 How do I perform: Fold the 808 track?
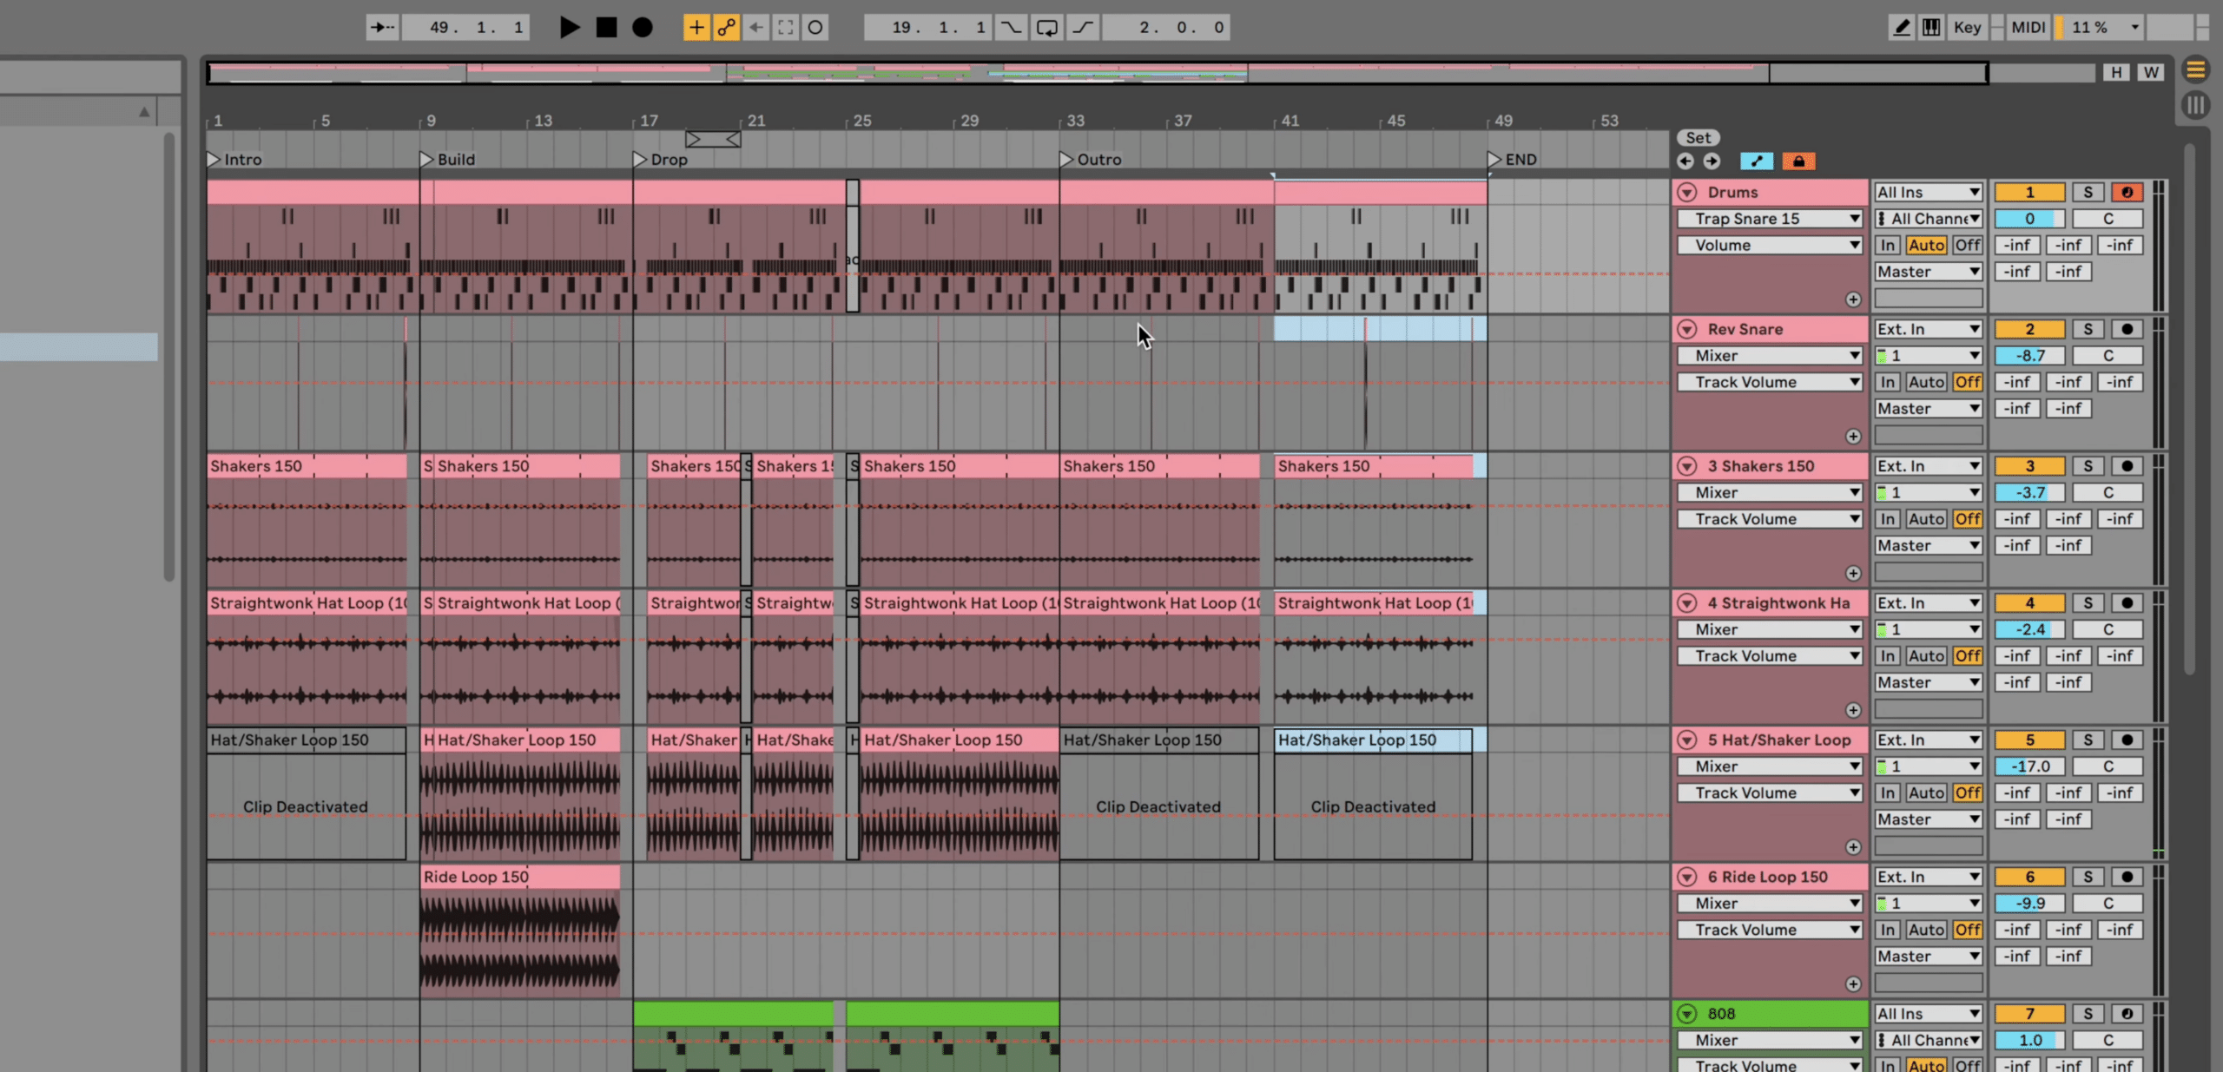pyautogui.click(x=1687, y=1014)
